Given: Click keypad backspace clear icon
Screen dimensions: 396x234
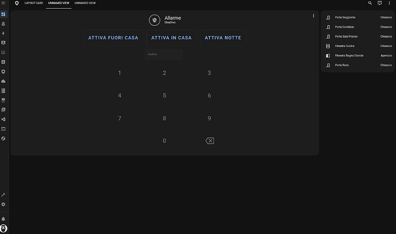Looking at the screenshot, I should [x=209, y=141].
